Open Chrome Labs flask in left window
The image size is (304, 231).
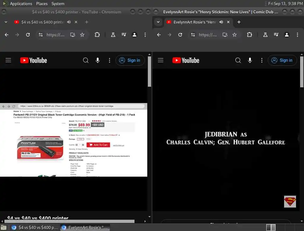[x=113, y=35]
